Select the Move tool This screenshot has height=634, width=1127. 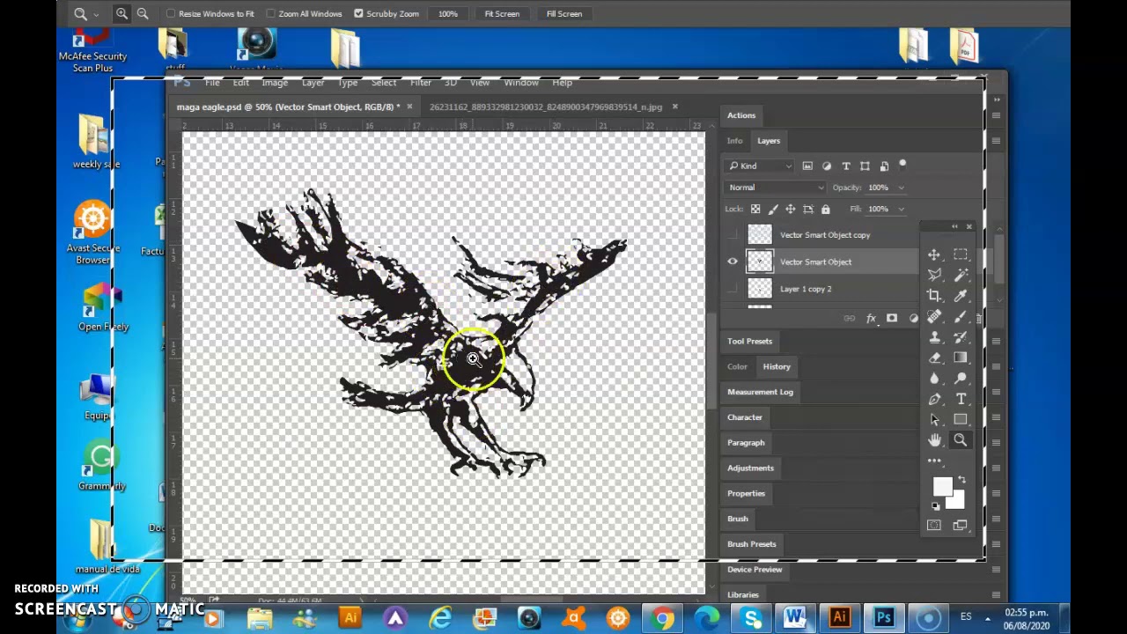[x=934, y=255]
